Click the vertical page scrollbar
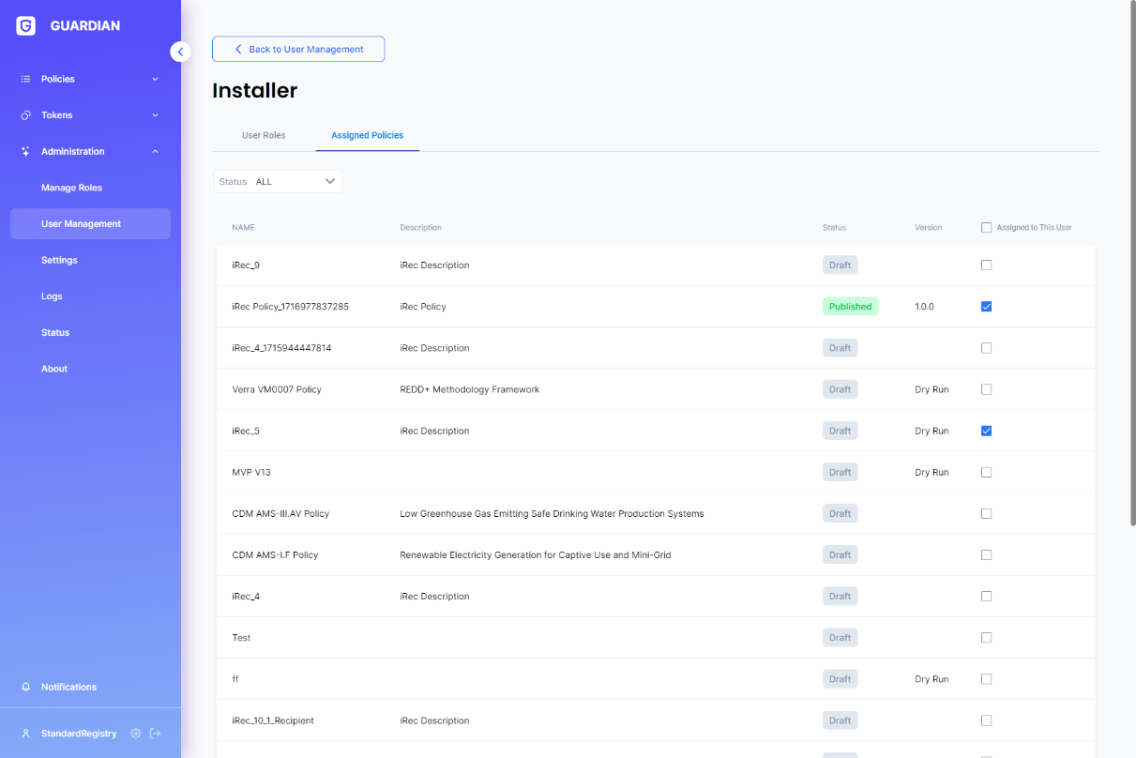The height and width of the screenshot is (758, 1136). (1131, 263)
